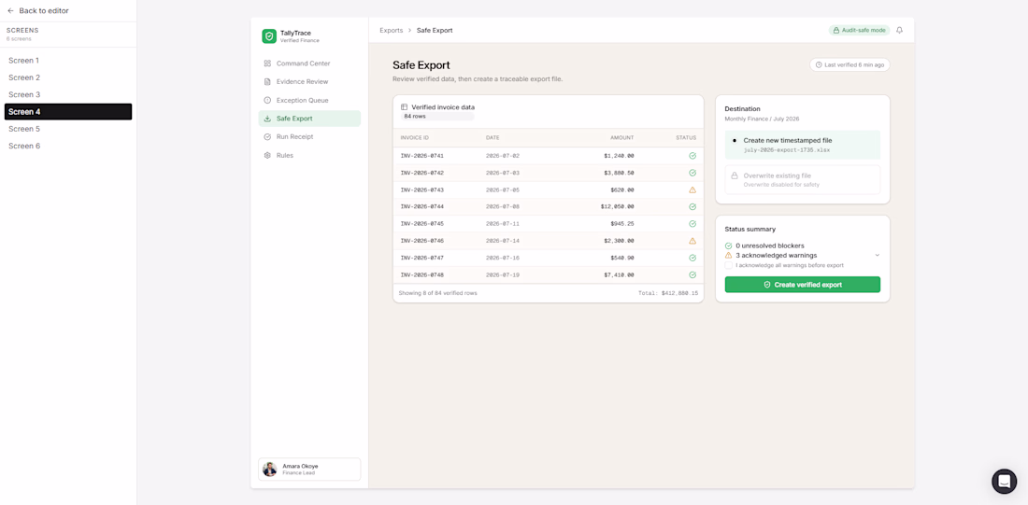
Task: Switch to Screen 6
Action: coord(68,146)
